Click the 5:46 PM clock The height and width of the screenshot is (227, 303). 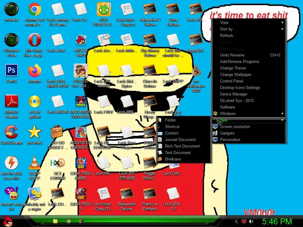277,221
